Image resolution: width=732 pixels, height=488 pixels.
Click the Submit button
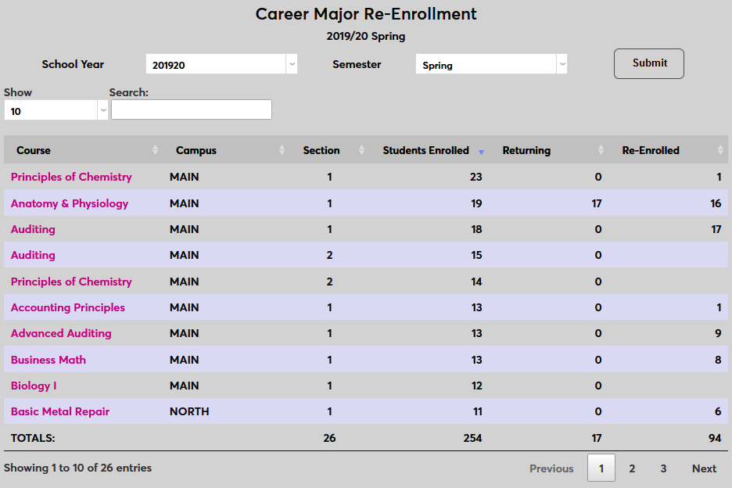point(649,63)
